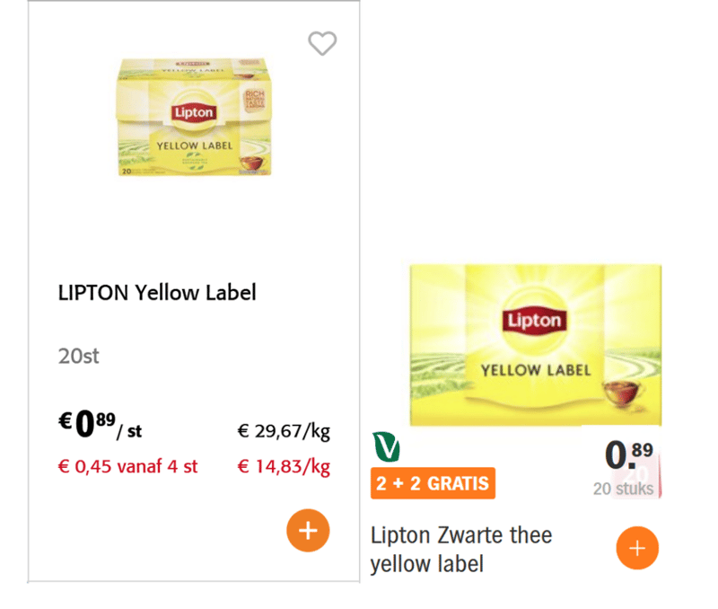The width and height of the screenshot is (718, 609).
Task: Open the LIPTON Yellow Label product title
Action: (x=157, y=293)
